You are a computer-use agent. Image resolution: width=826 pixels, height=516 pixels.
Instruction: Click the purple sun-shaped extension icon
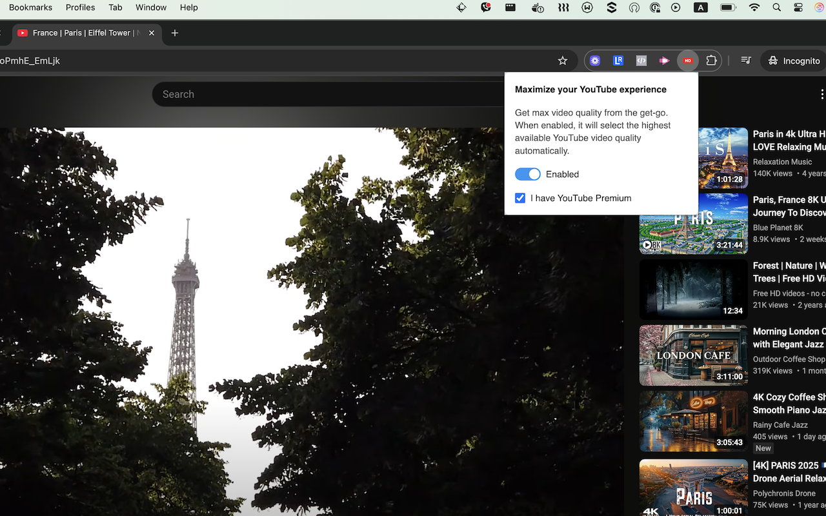(x=594, y=60)
